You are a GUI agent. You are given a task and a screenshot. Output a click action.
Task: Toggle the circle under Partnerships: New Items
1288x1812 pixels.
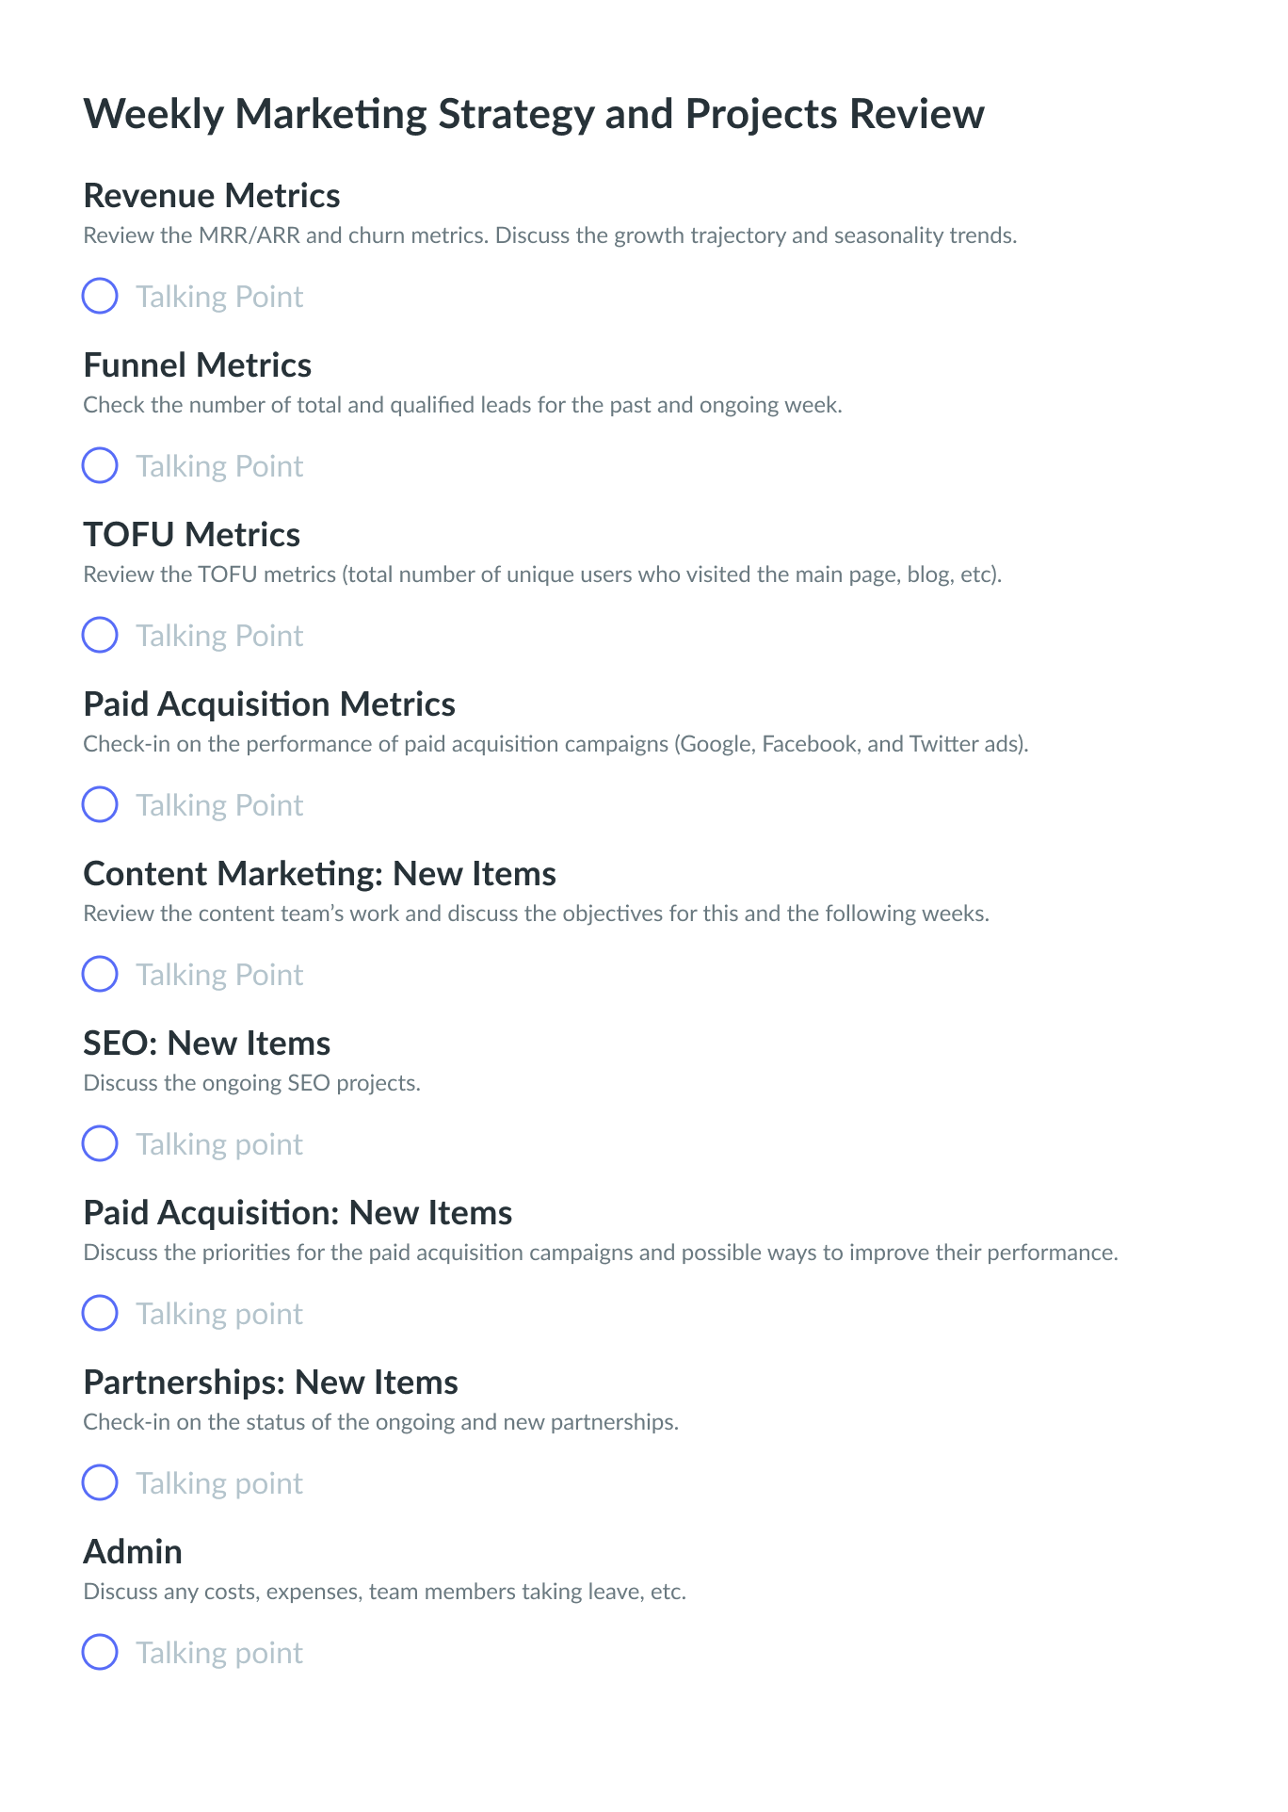pos(100,1482)
